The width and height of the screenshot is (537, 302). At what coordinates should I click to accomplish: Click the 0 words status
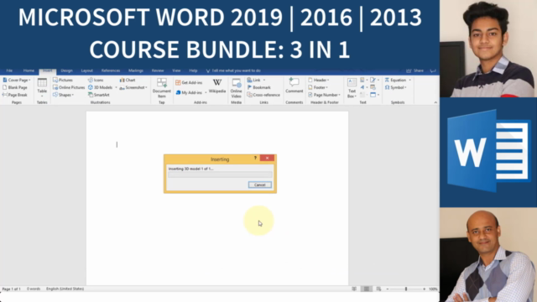[34, 289]
